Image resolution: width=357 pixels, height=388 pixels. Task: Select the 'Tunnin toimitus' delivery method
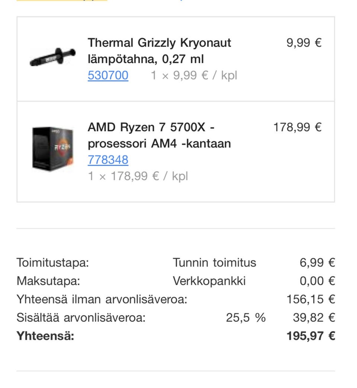[214, 263]
